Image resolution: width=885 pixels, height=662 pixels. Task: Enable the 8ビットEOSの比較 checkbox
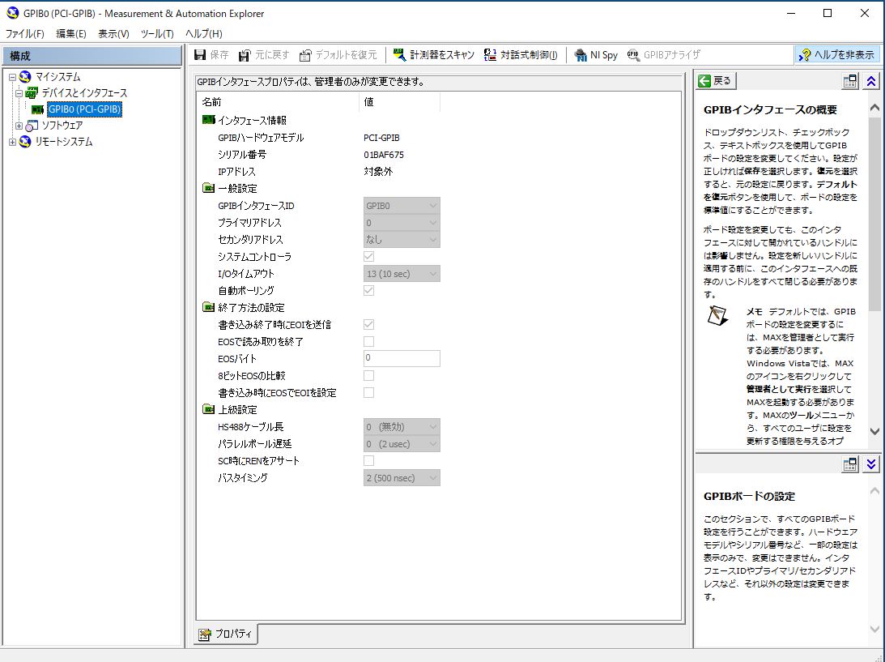[x=368, y=375]
